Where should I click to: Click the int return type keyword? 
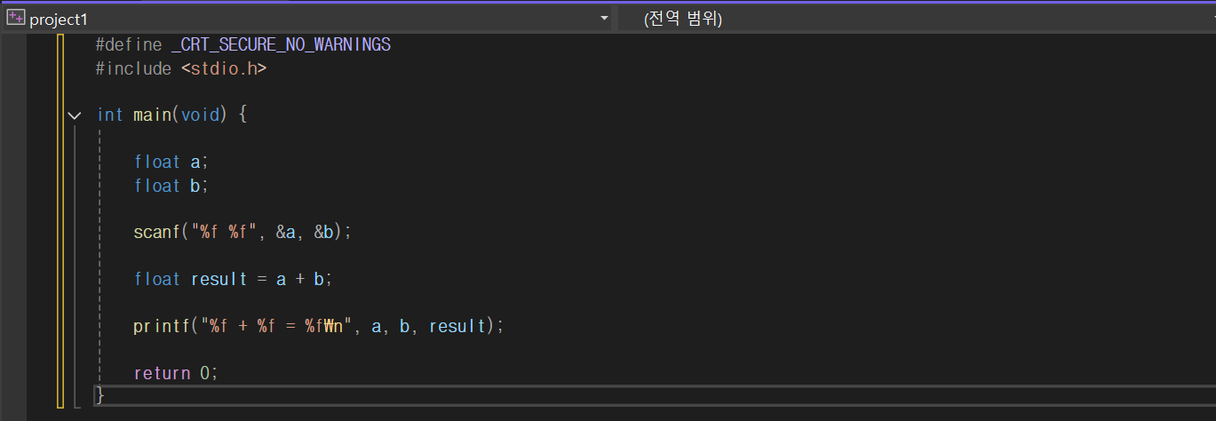click(x=110, y=115)
